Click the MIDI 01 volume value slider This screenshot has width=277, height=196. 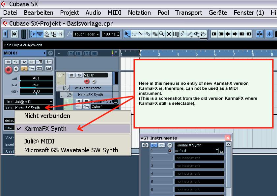click(36, 78)
